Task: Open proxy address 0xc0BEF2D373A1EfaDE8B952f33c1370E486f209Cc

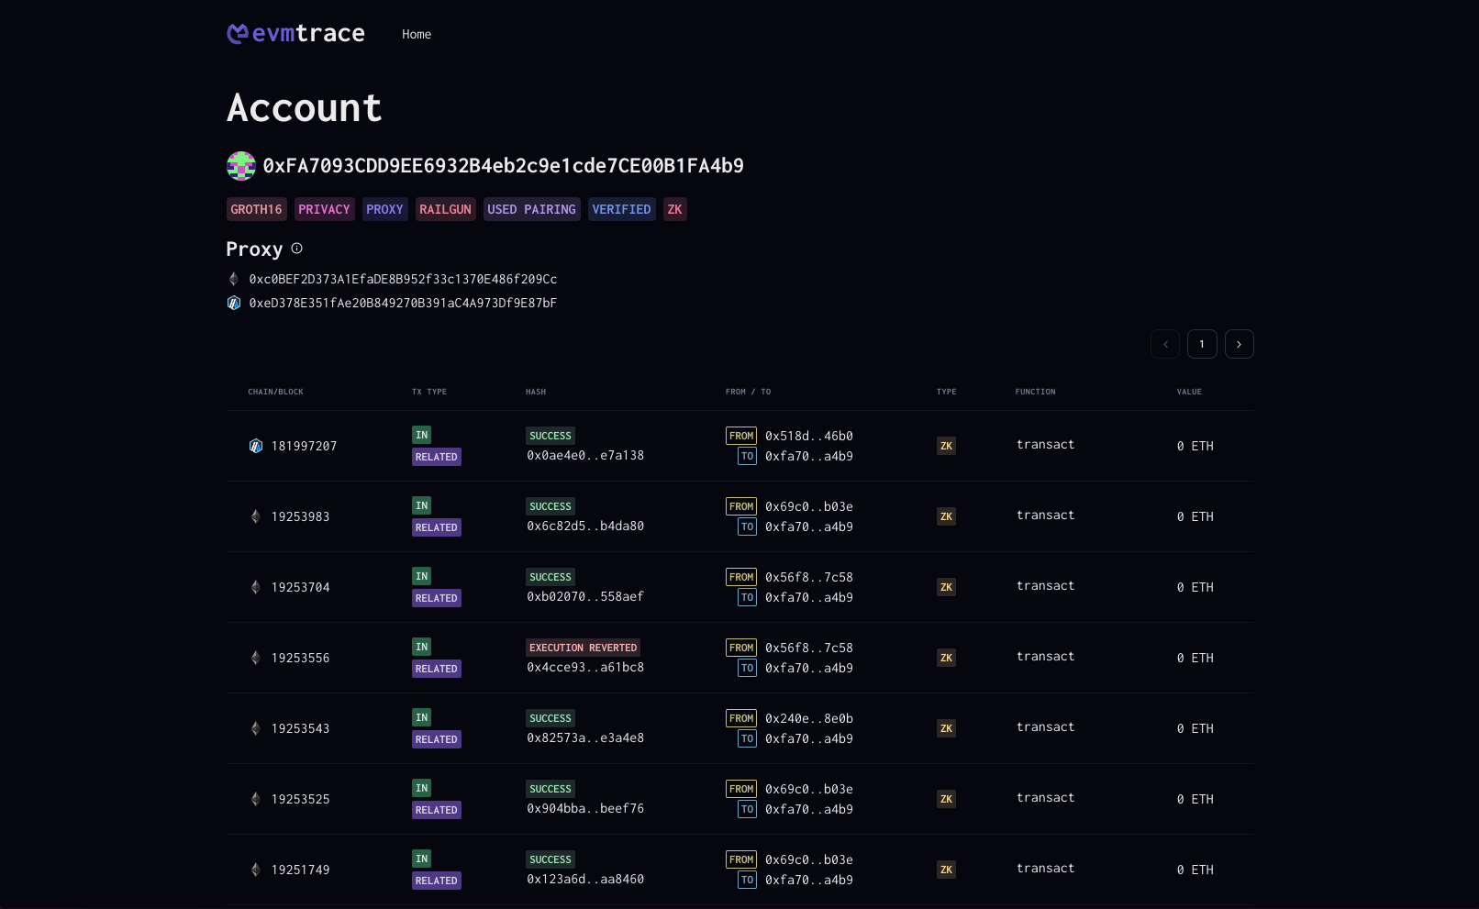Action: pos(403,279)
